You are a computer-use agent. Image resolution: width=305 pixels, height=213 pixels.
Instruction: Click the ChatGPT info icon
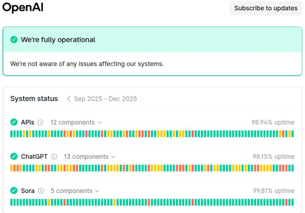click(x=54, y=157)
